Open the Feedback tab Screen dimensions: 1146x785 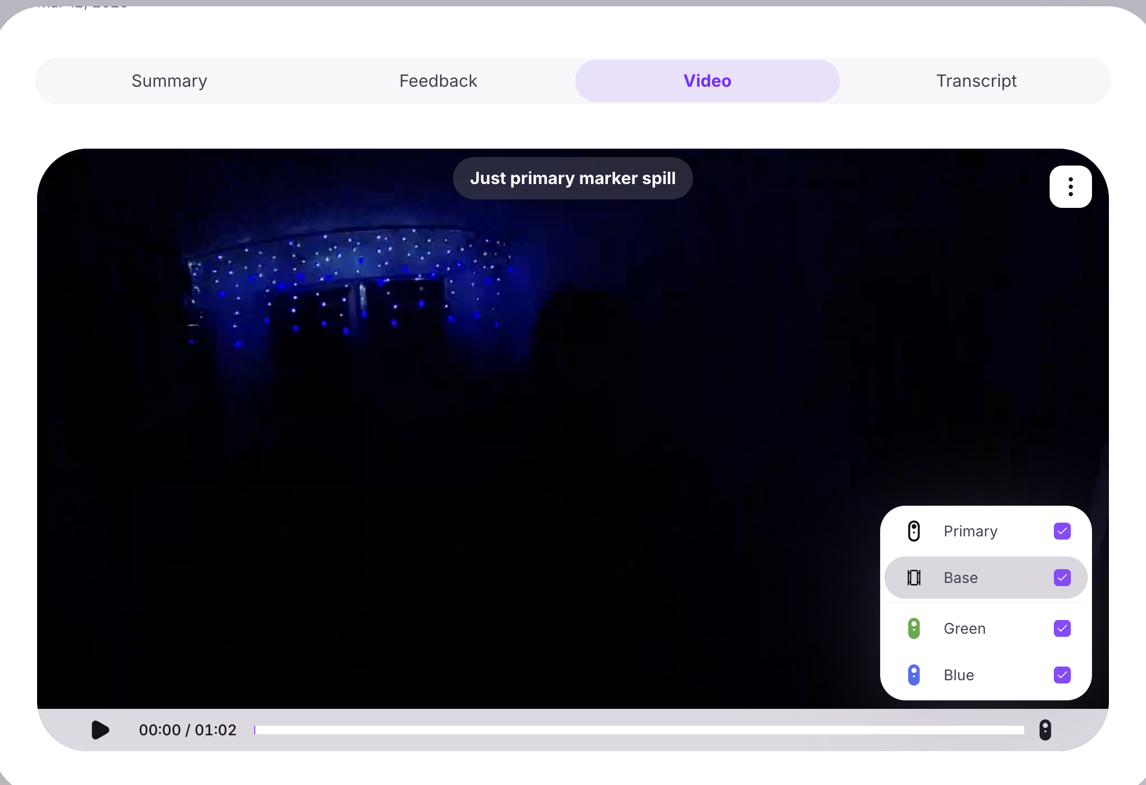pos(438,81)
